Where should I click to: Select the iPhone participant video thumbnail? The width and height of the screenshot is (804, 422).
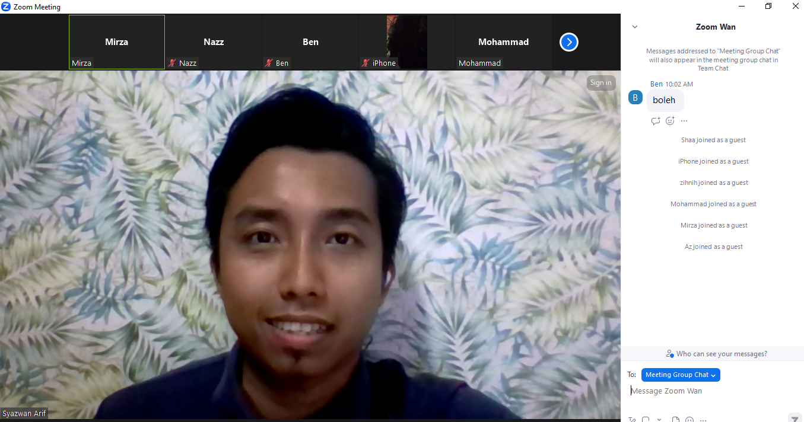point(406,42)
